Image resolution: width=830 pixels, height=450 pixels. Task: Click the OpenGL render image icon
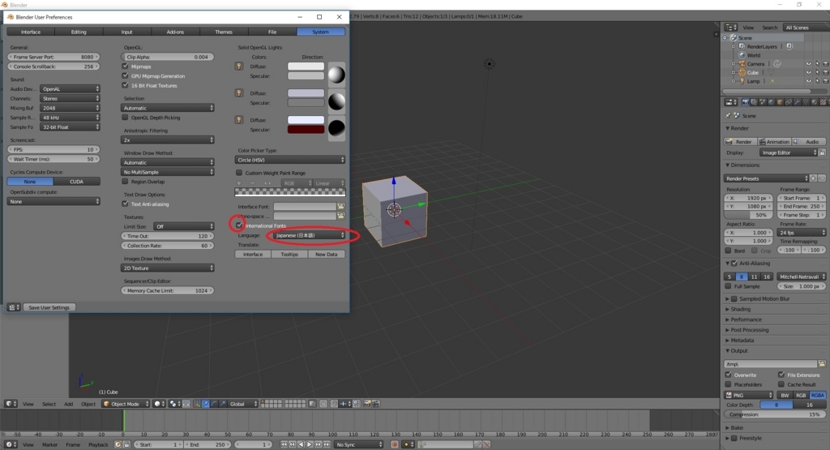367,404
